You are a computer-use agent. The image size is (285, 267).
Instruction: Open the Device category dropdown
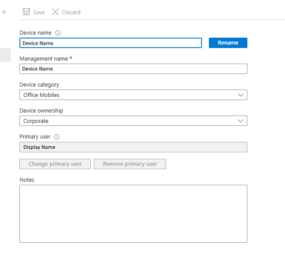[x=133, y=95]
